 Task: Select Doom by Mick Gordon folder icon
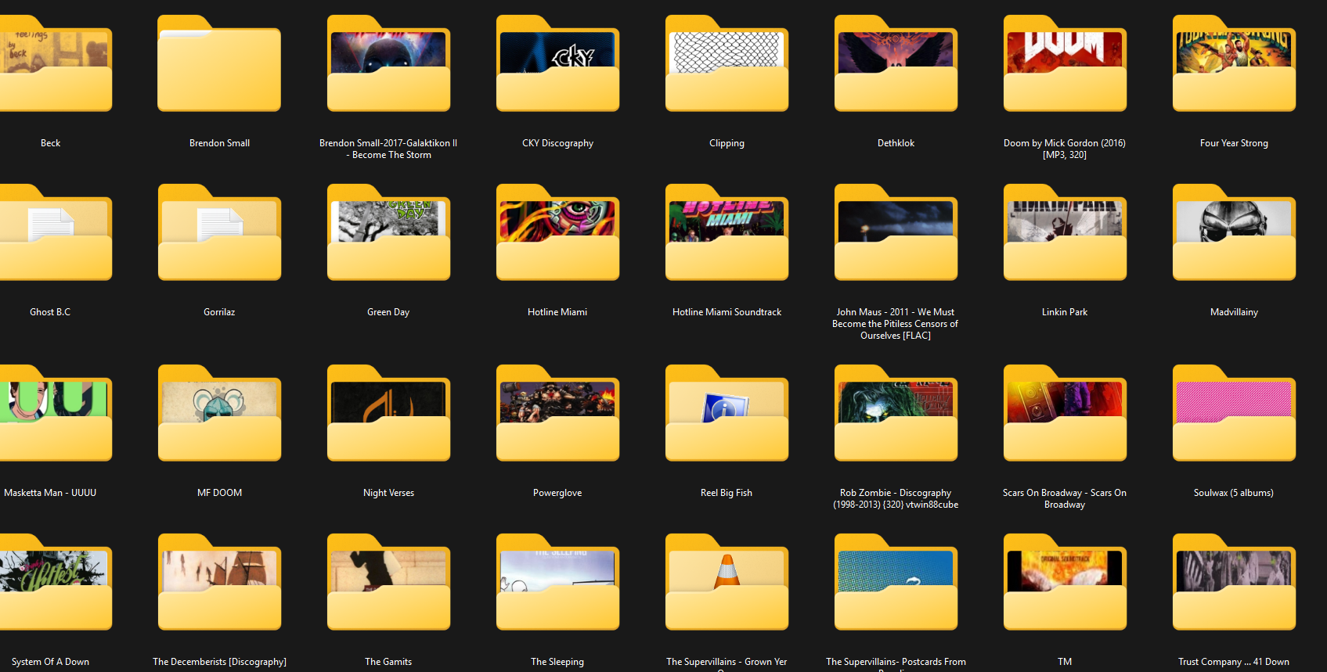pyautogui.click(x=1065, y=63)
